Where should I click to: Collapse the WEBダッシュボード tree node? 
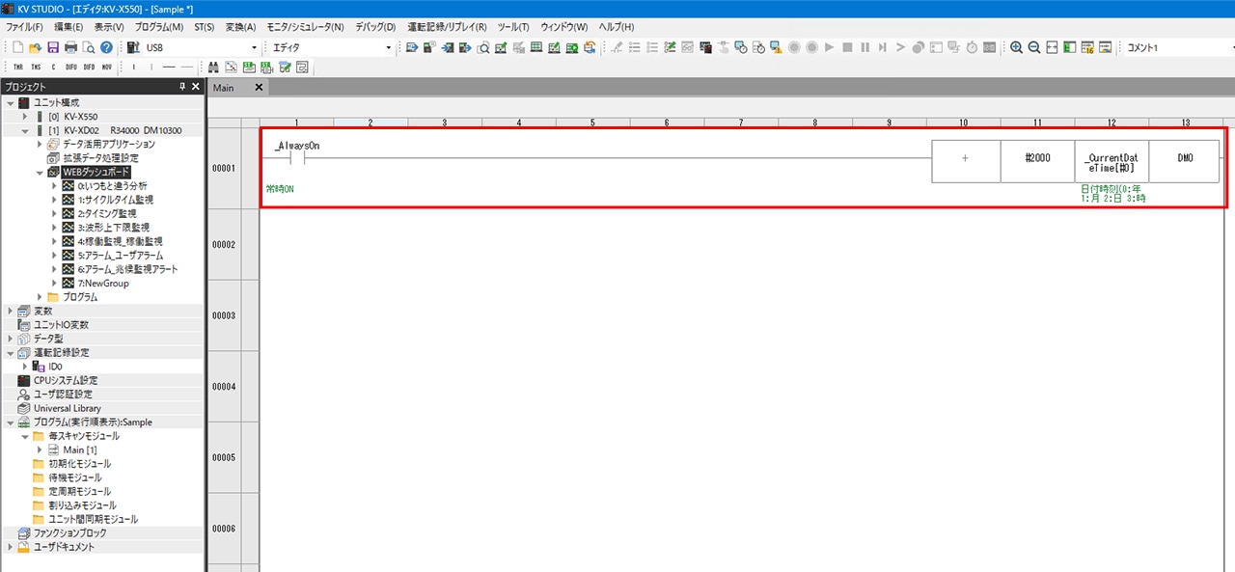point(40,172)
